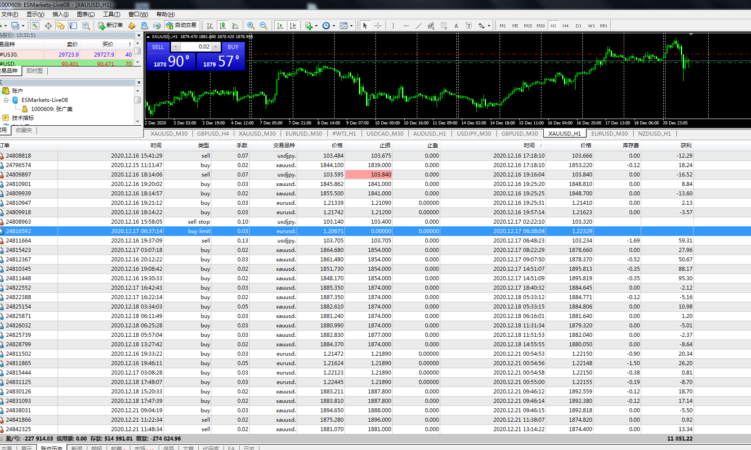This screenshot has width=751, height=450.
Task: Open the 插入(I) menu
Action: pyautogui.click(x=61, y=14)
